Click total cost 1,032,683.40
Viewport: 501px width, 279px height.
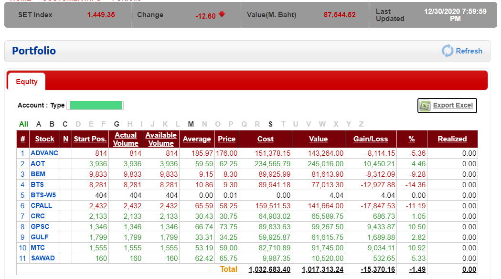(270, 269)
